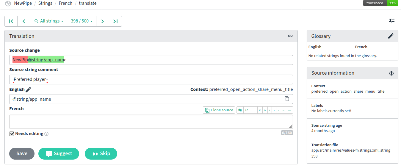This screenshot has width=401, height=167.
Task: Go to the previous string
Action: coord(24,21)
